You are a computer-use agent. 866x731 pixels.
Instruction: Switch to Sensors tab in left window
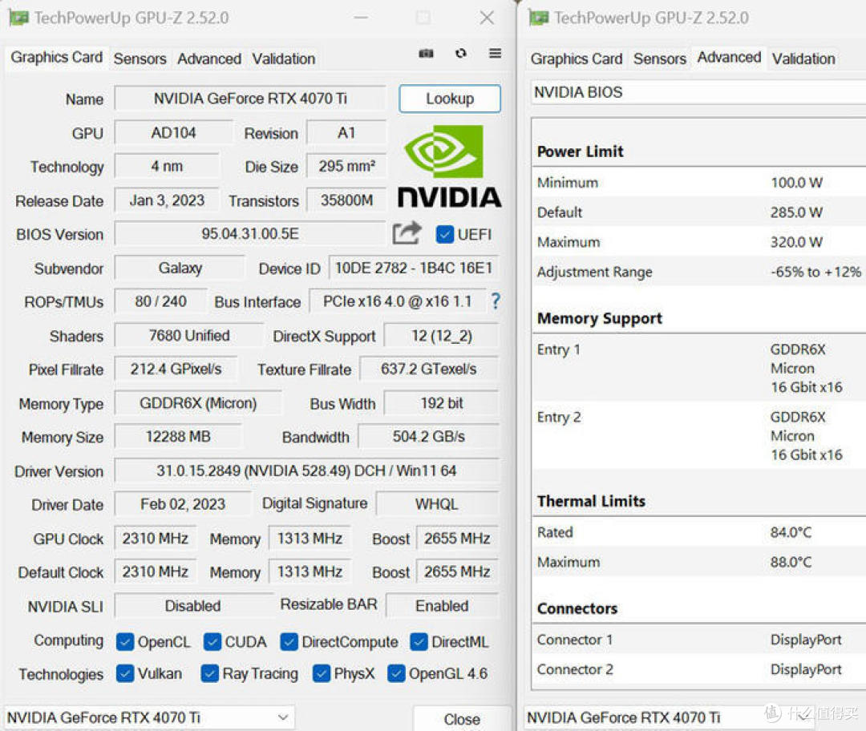point(140,59)
